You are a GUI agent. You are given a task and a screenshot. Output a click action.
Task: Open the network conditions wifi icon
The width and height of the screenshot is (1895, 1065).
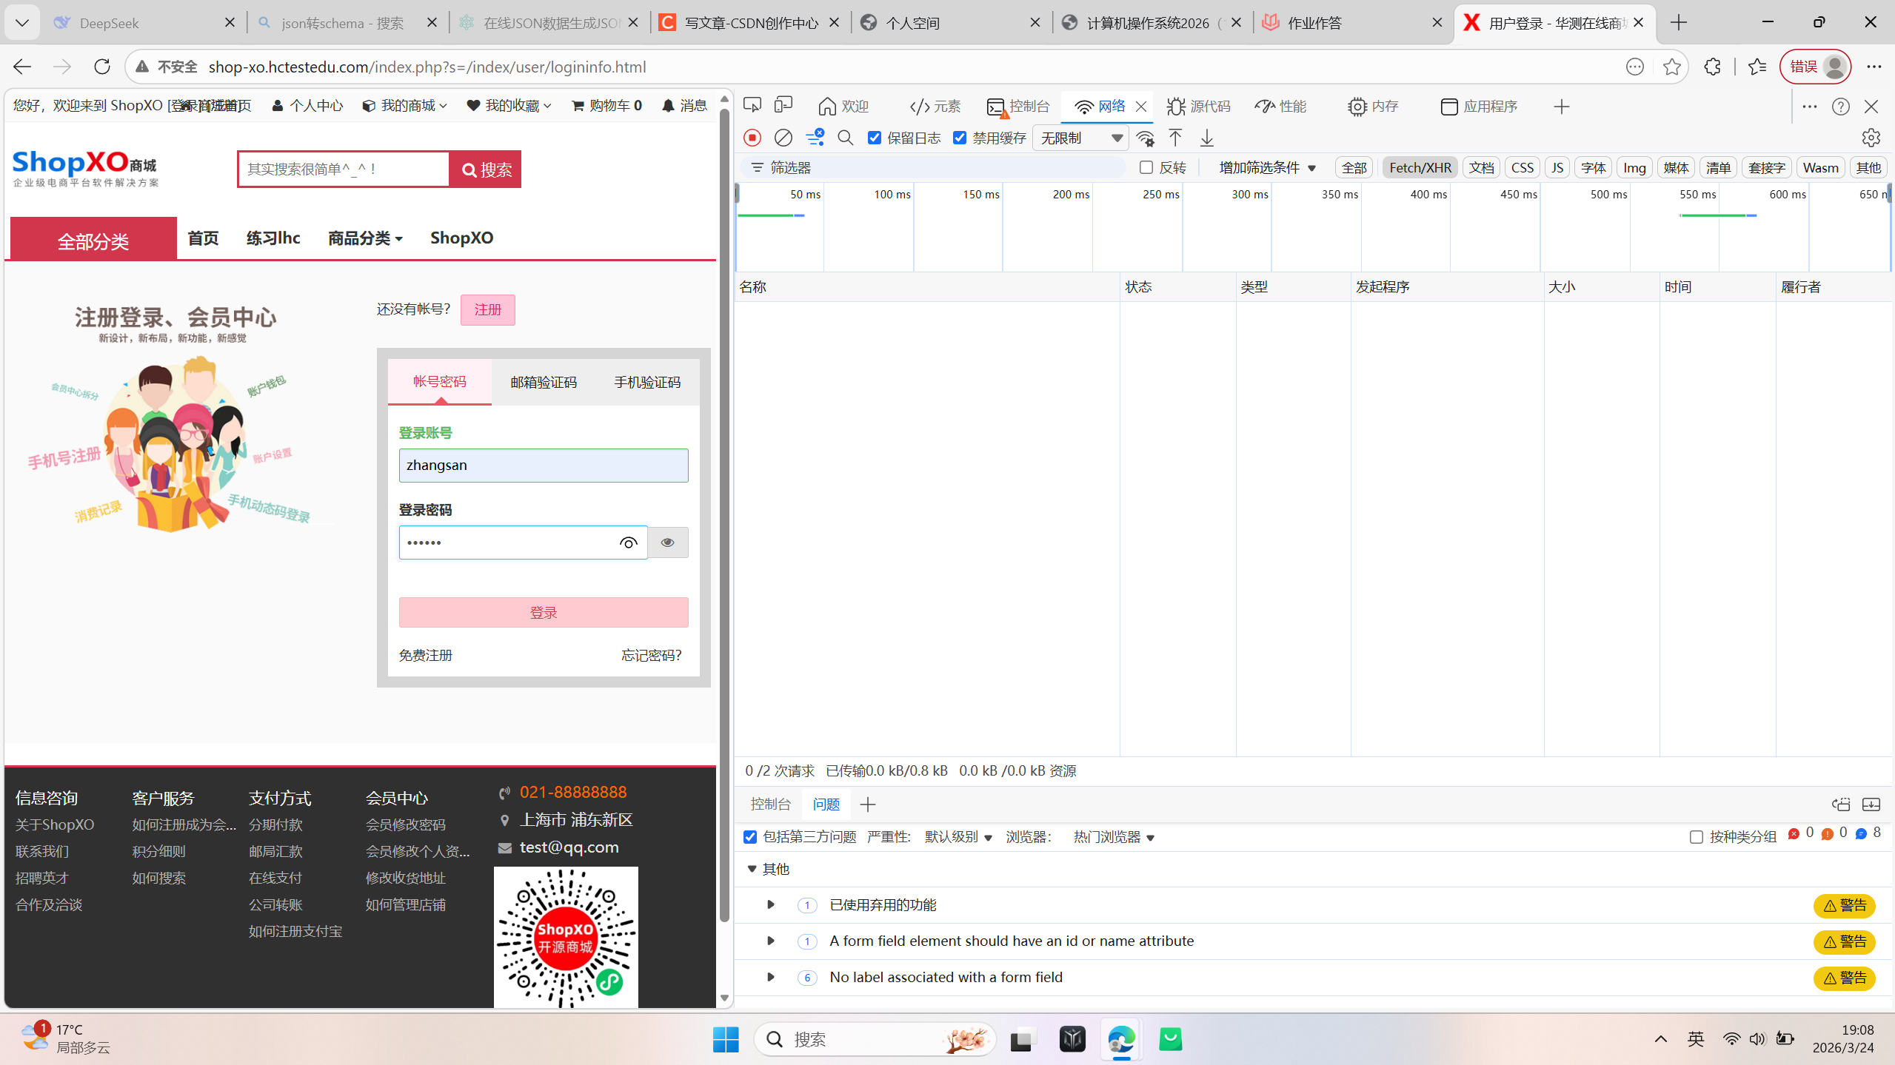pyautogui.click(x=1145, y=138)
